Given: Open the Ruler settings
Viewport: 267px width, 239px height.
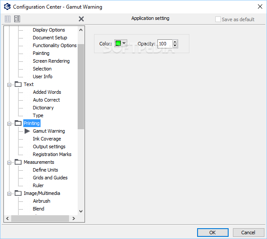Looking at the screenshot, I should (38, 185).
